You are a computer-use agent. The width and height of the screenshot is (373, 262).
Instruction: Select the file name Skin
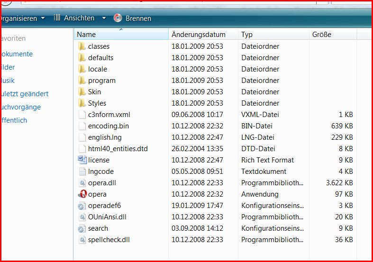(x=94, y=92)
